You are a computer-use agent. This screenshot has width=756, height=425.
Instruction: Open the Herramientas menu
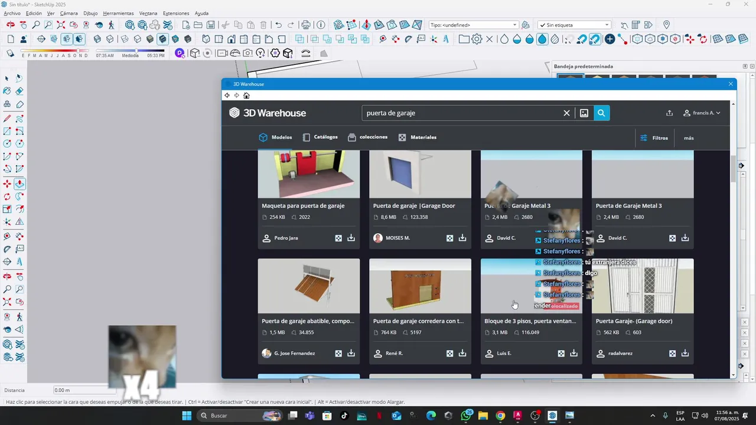(x=118, y=13)
